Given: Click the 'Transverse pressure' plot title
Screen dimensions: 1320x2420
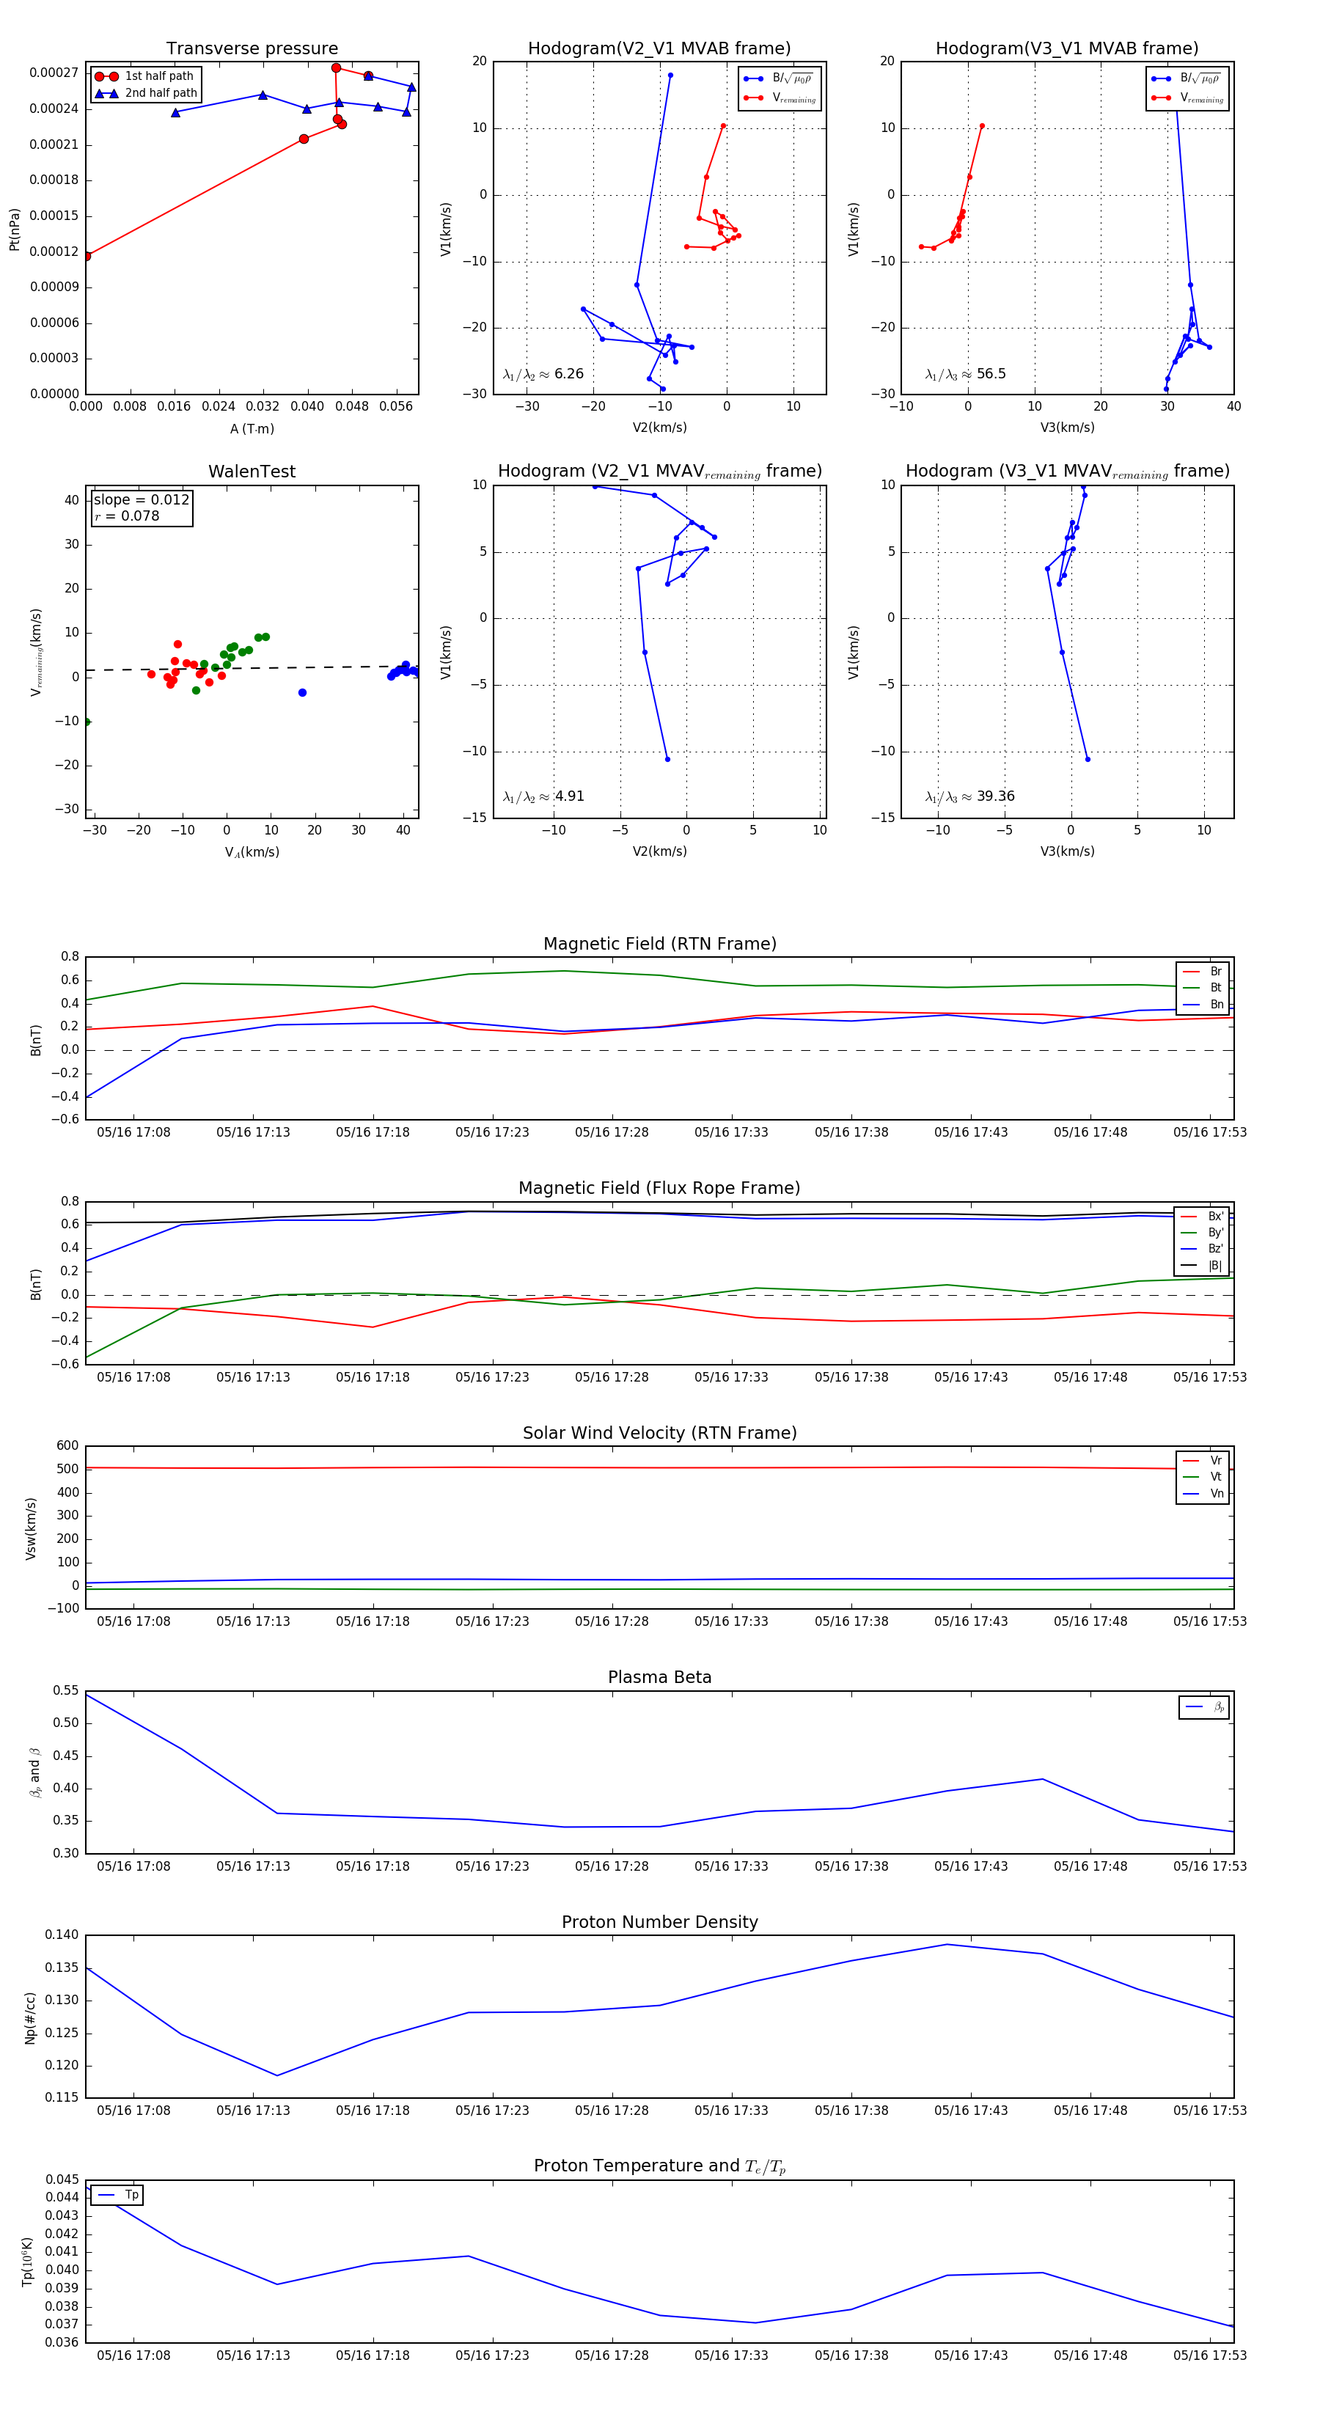Looking at the screenshot, I should [x=252, y=49].
